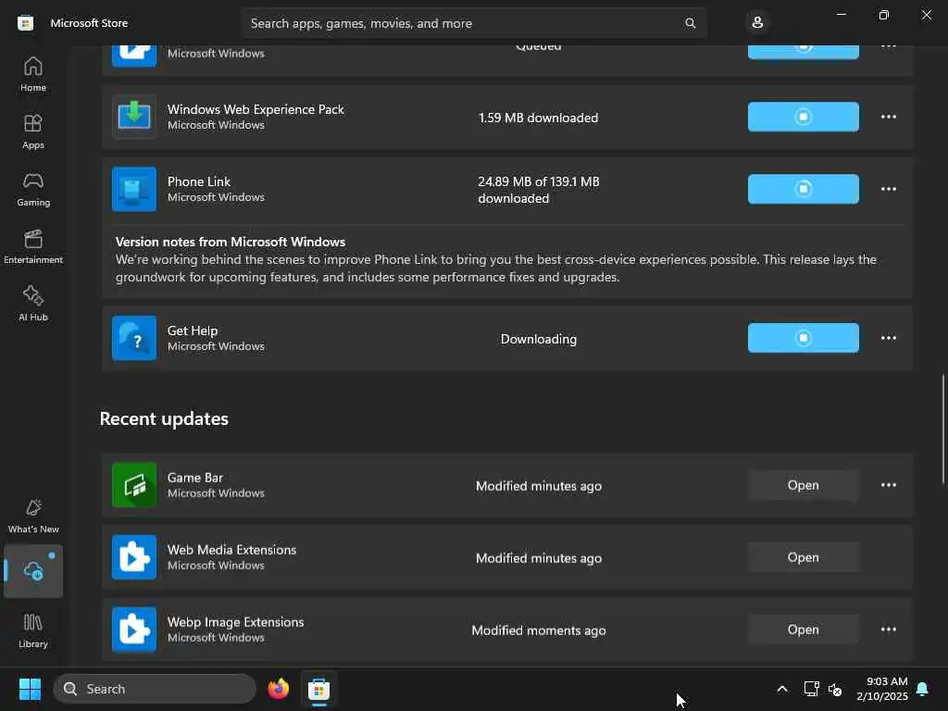The width and height of the screenshot is (948, 711).
Task: Open What's New in sidebar
Action: pyautogui.click(x=32, y=516)
